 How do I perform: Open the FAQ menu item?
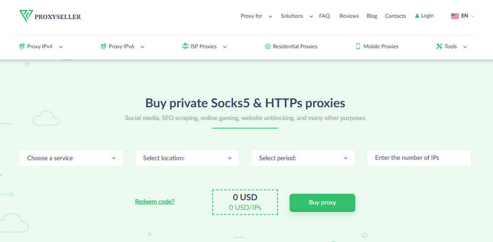click(x=324, y=16)
